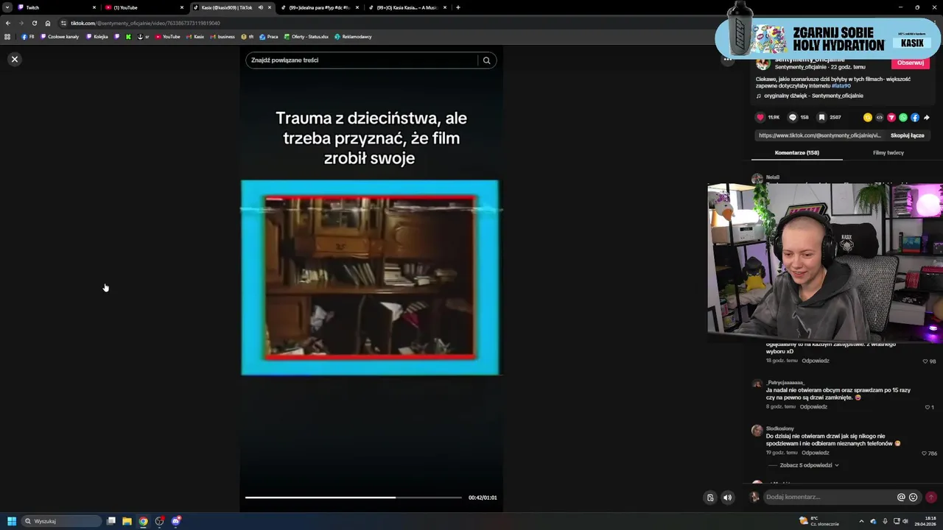Click the Wyszukaj taskbar search box
The width and height of the screenshot is (943, 530).
[x=62, y=521]
